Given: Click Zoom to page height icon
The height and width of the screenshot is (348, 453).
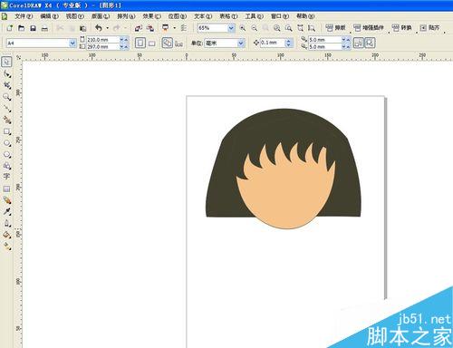Looking at the screenshot, I should (x=312, y=28).
